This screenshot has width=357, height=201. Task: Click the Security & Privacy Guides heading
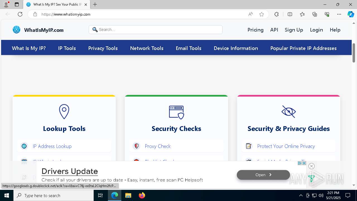point(289,129)
